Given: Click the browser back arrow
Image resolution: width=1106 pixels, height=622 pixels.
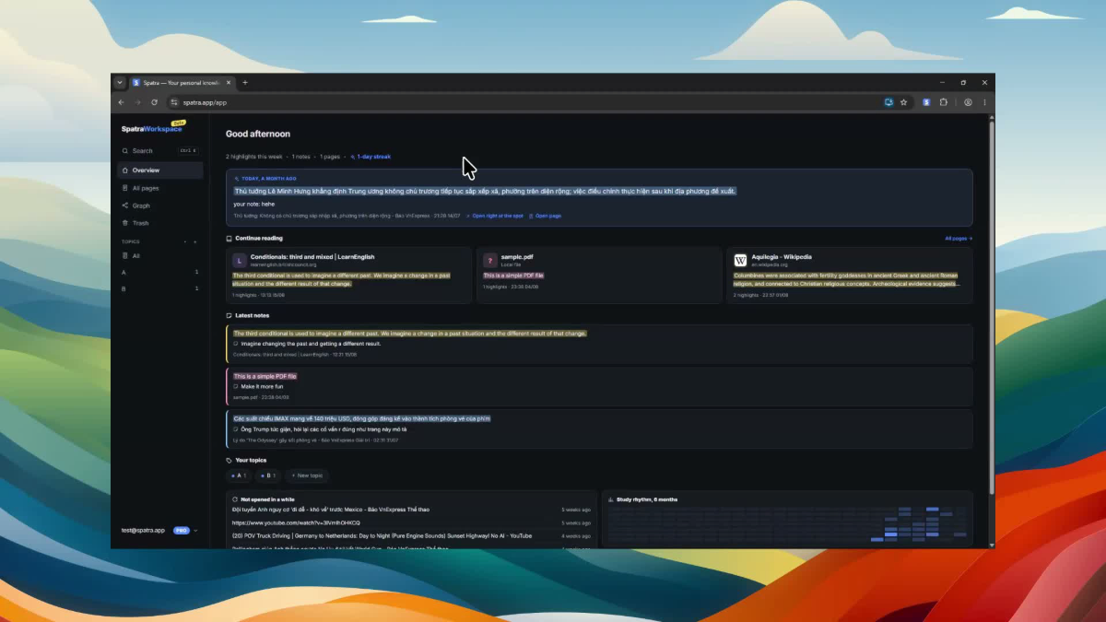Looking at the screenshot, I should (121, 102).
